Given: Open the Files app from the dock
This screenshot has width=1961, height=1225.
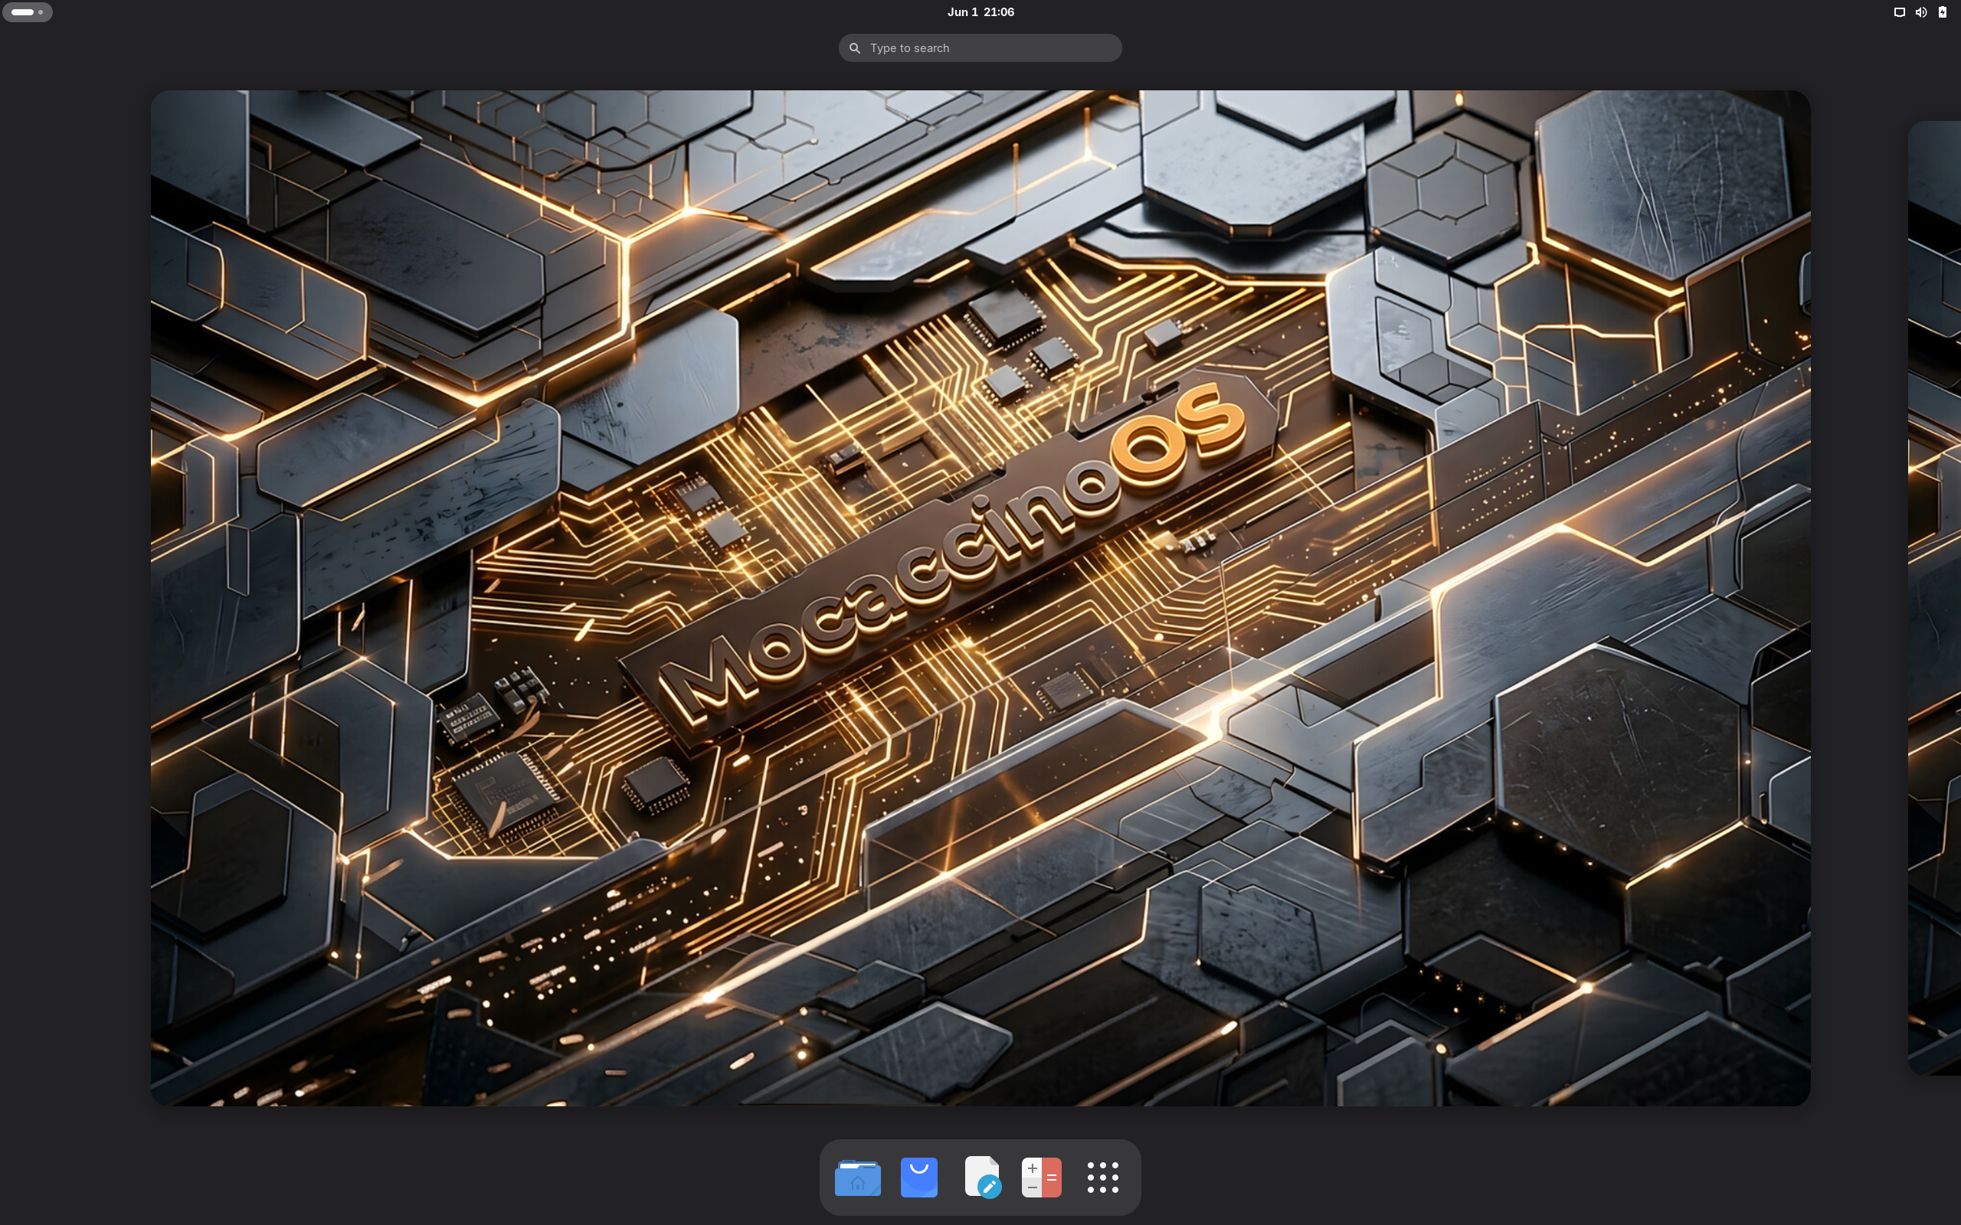Looking at the screenshot, I should [857, 1178].
